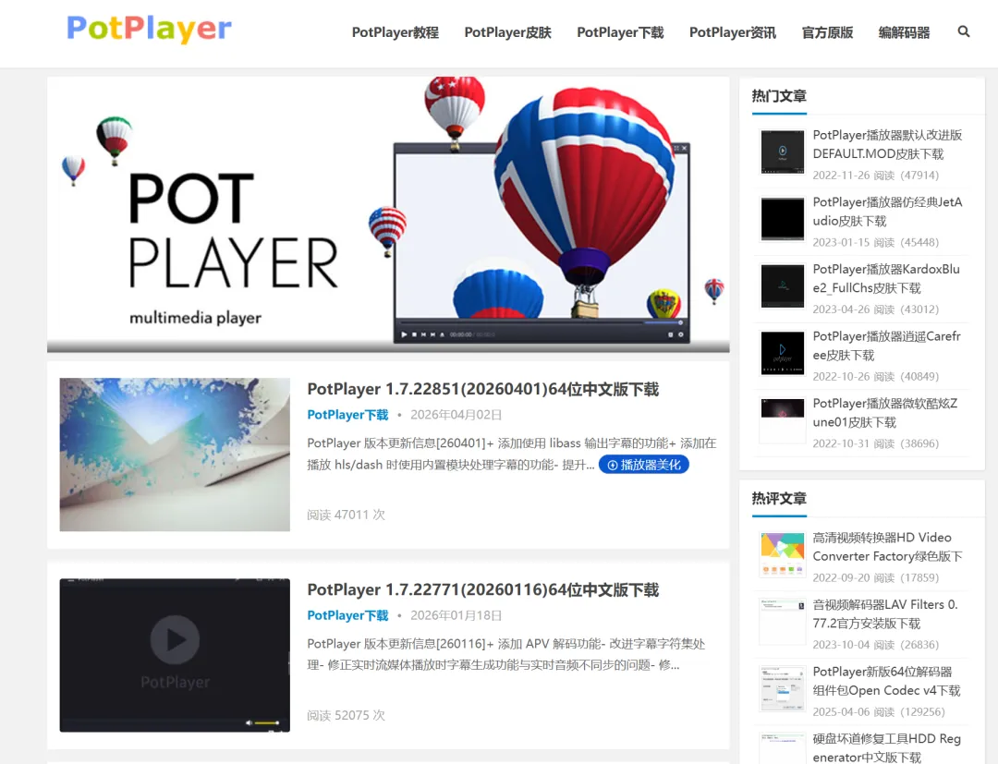Click the date 2026年01月18日
Viewport: 998px width, 764px height.
tap(456, 615)
